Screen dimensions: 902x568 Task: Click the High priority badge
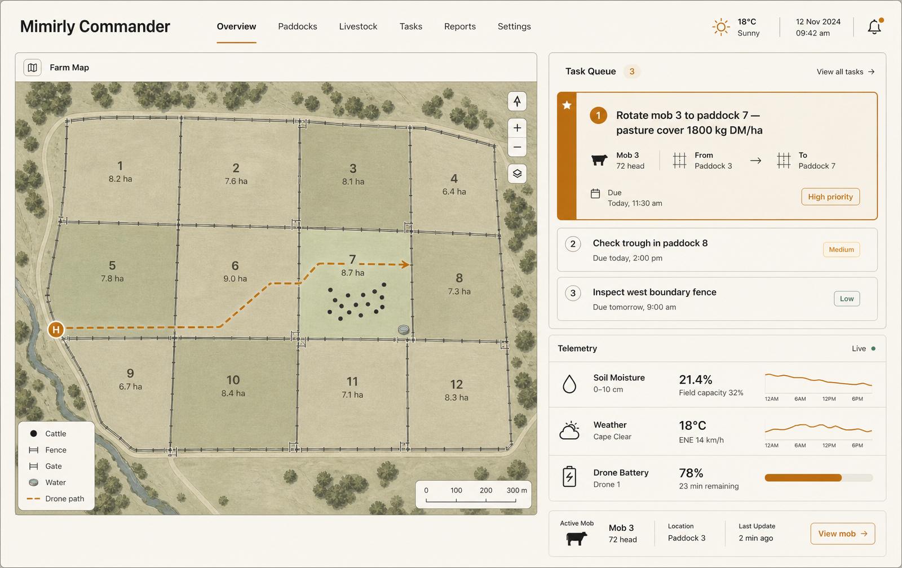tap(830, 197)
